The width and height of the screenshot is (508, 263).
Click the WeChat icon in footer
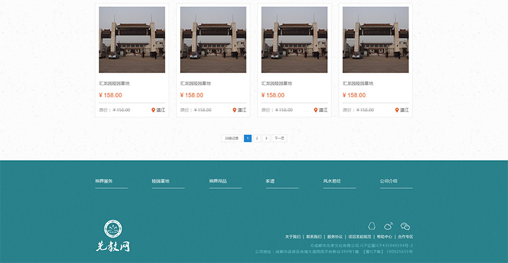tap(405, 226)
